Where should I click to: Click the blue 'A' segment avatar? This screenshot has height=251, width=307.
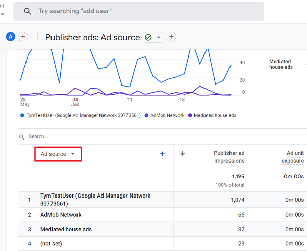[10, 37]
